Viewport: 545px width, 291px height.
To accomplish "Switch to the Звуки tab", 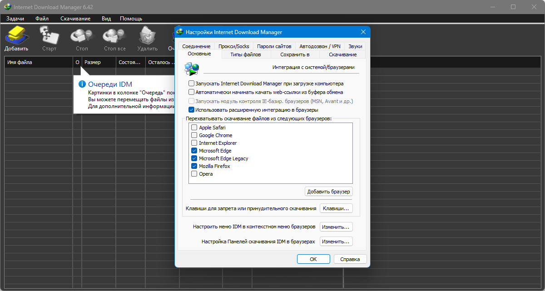I will 355,46.
